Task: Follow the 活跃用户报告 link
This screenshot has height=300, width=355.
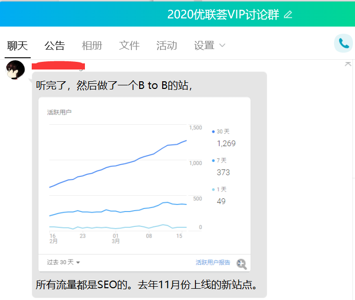Action: point(213,262)
